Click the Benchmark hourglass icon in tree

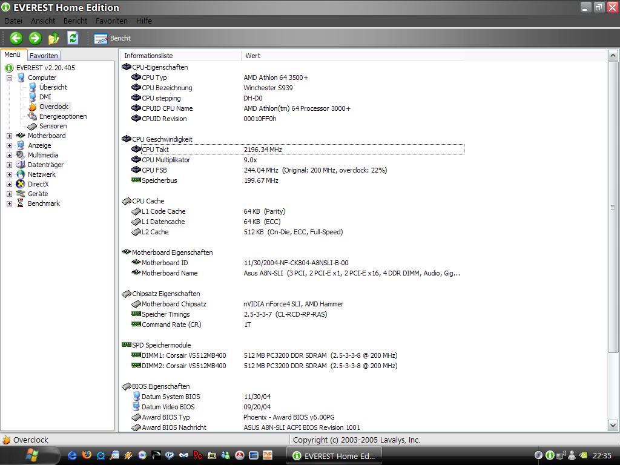[21, 203]
